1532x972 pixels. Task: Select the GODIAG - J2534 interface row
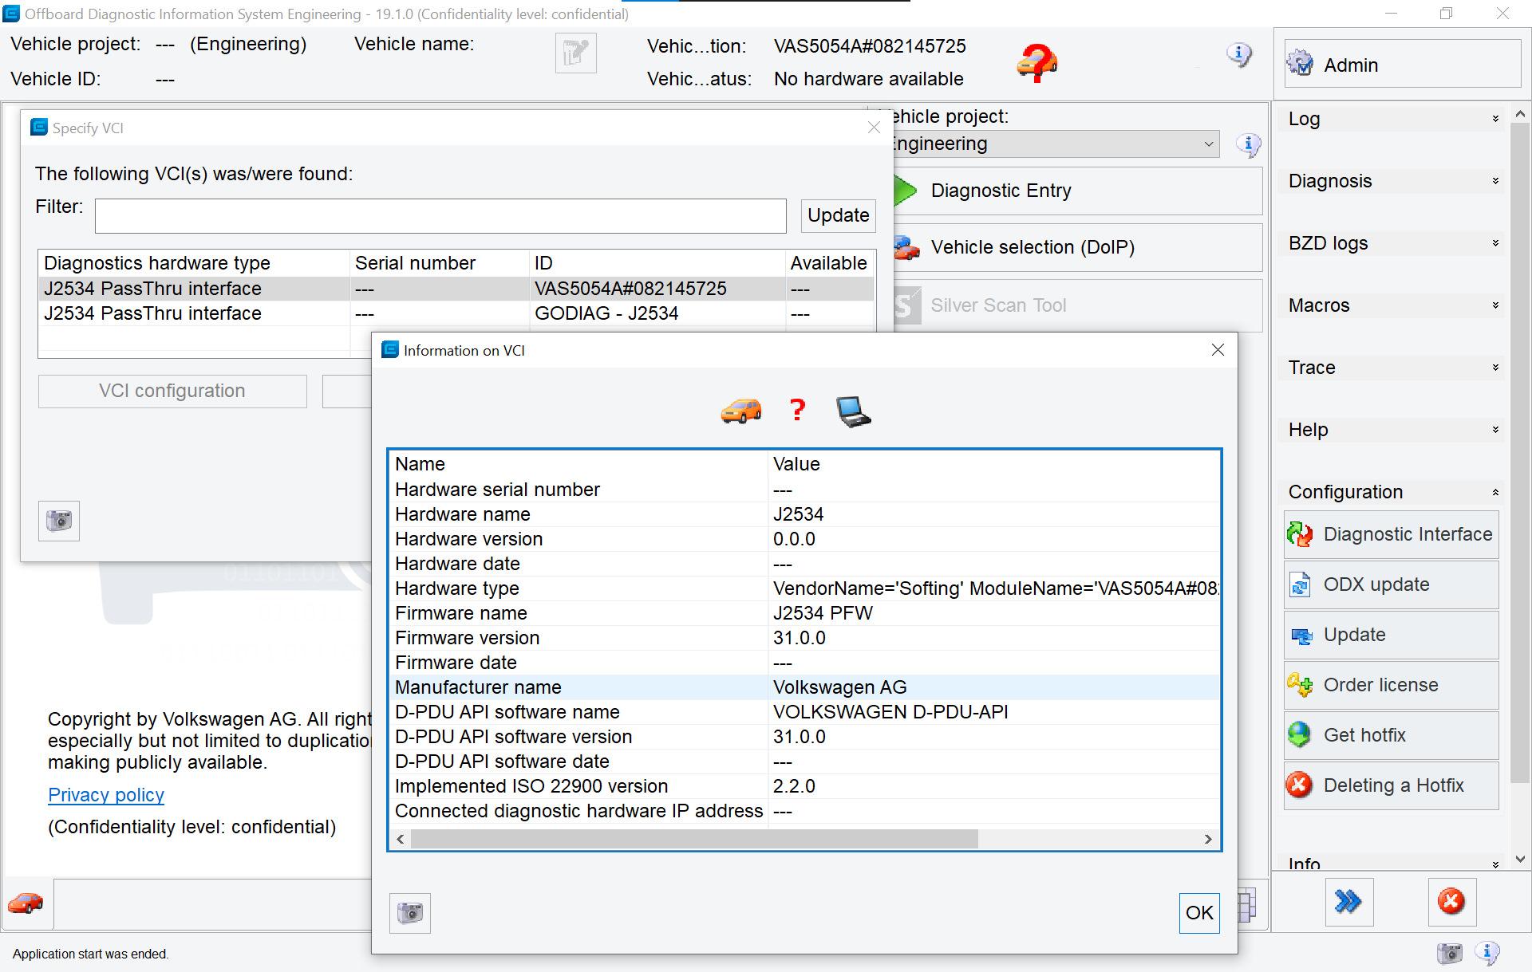pyautogui.click(x=456, y=313)
